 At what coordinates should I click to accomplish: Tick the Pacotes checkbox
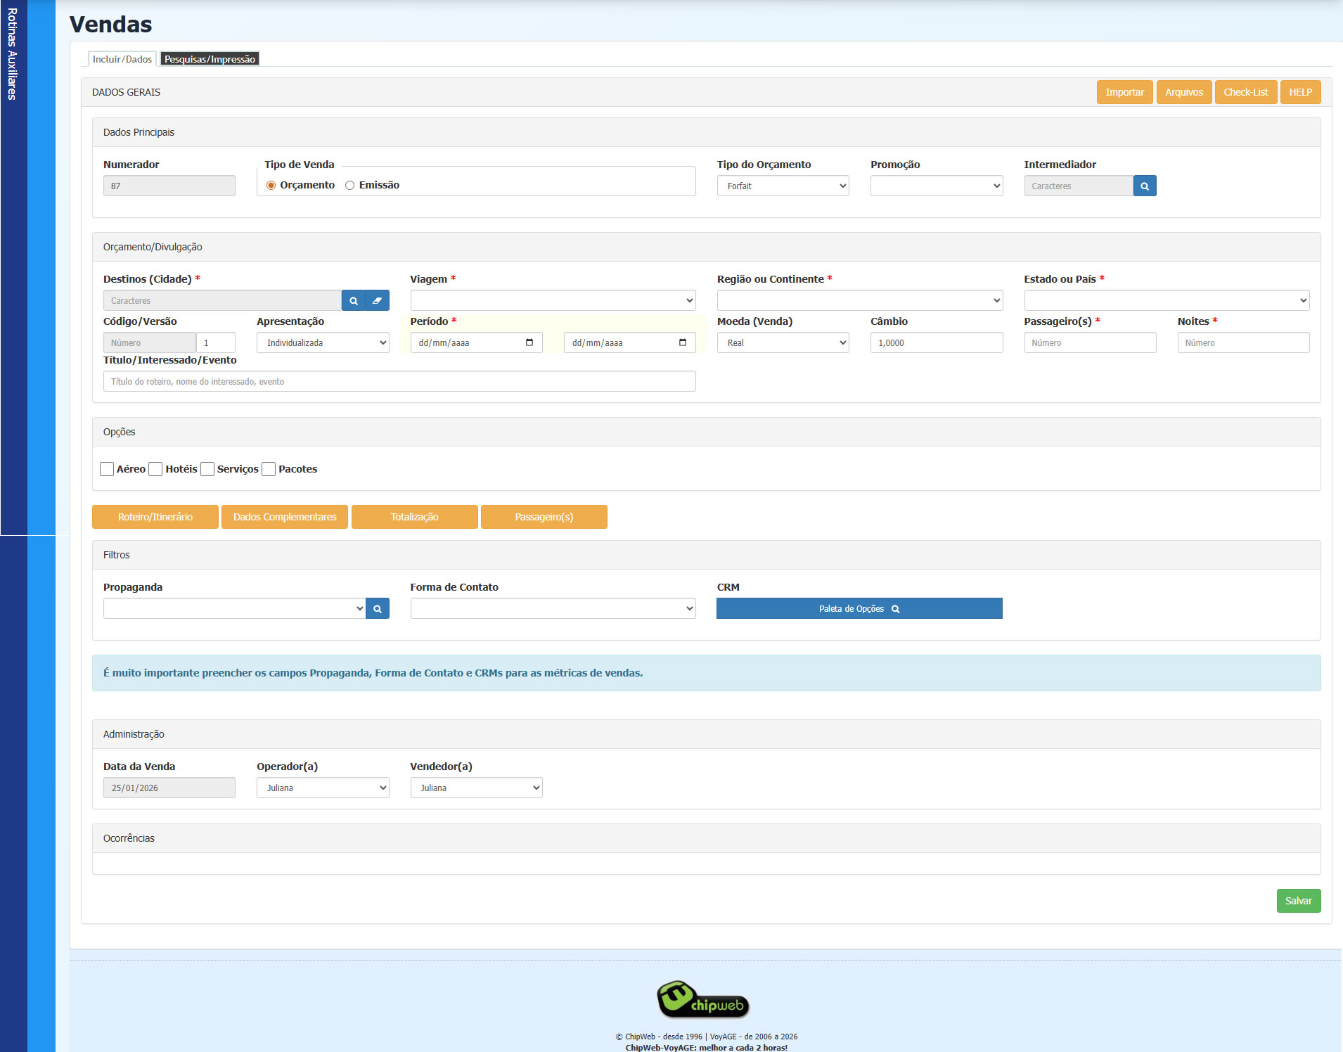click(x=269, y=469)
